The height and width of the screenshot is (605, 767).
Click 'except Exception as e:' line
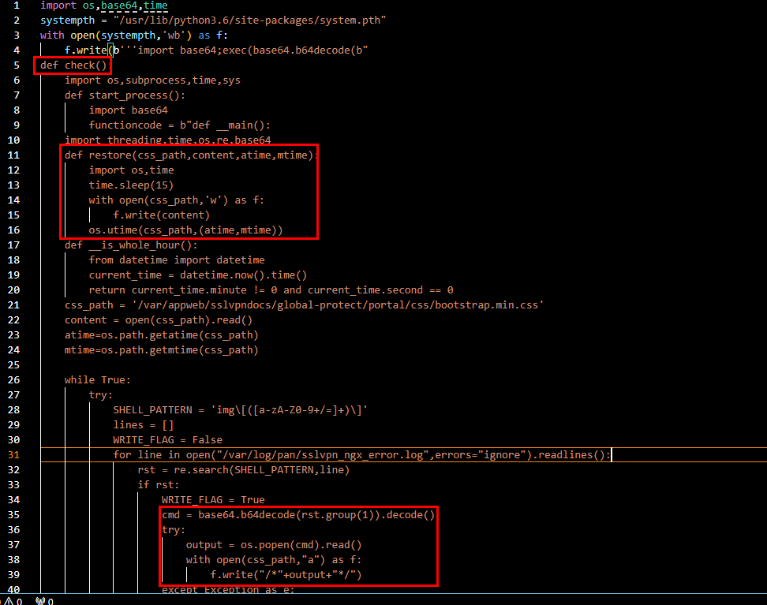[228, 589]
